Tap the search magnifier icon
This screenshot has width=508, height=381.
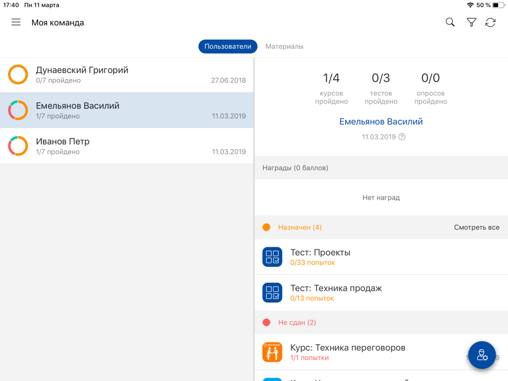point(450,22)
